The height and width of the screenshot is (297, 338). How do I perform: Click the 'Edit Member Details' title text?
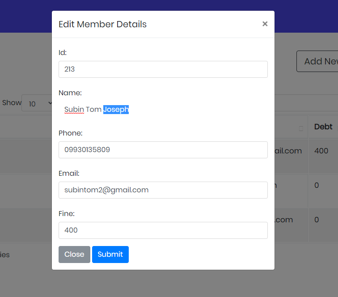(102, 24)
